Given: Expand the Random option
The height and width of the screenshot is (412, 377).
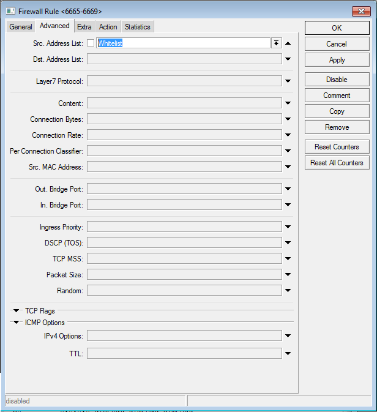Looking at the screenshot, I should tap(288, 290).
